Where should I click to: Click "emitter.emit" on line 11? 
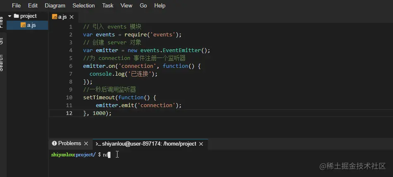115,105
